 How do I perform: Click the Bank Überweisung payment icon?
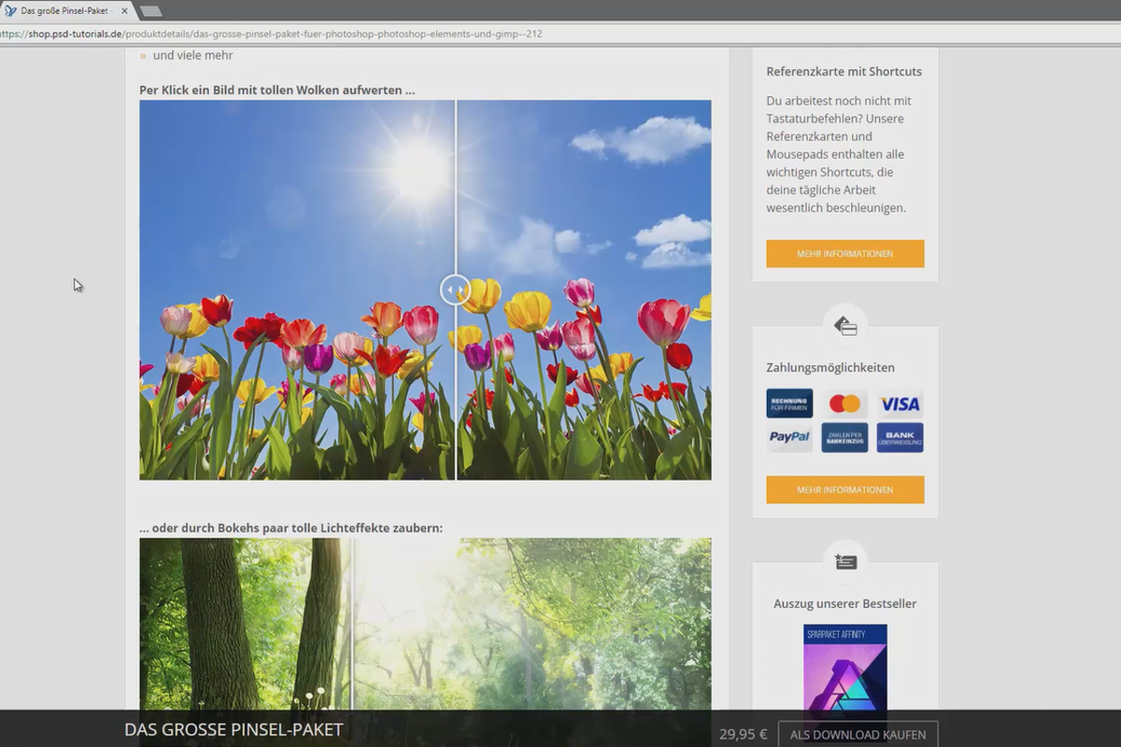click(x=901, y=437)
